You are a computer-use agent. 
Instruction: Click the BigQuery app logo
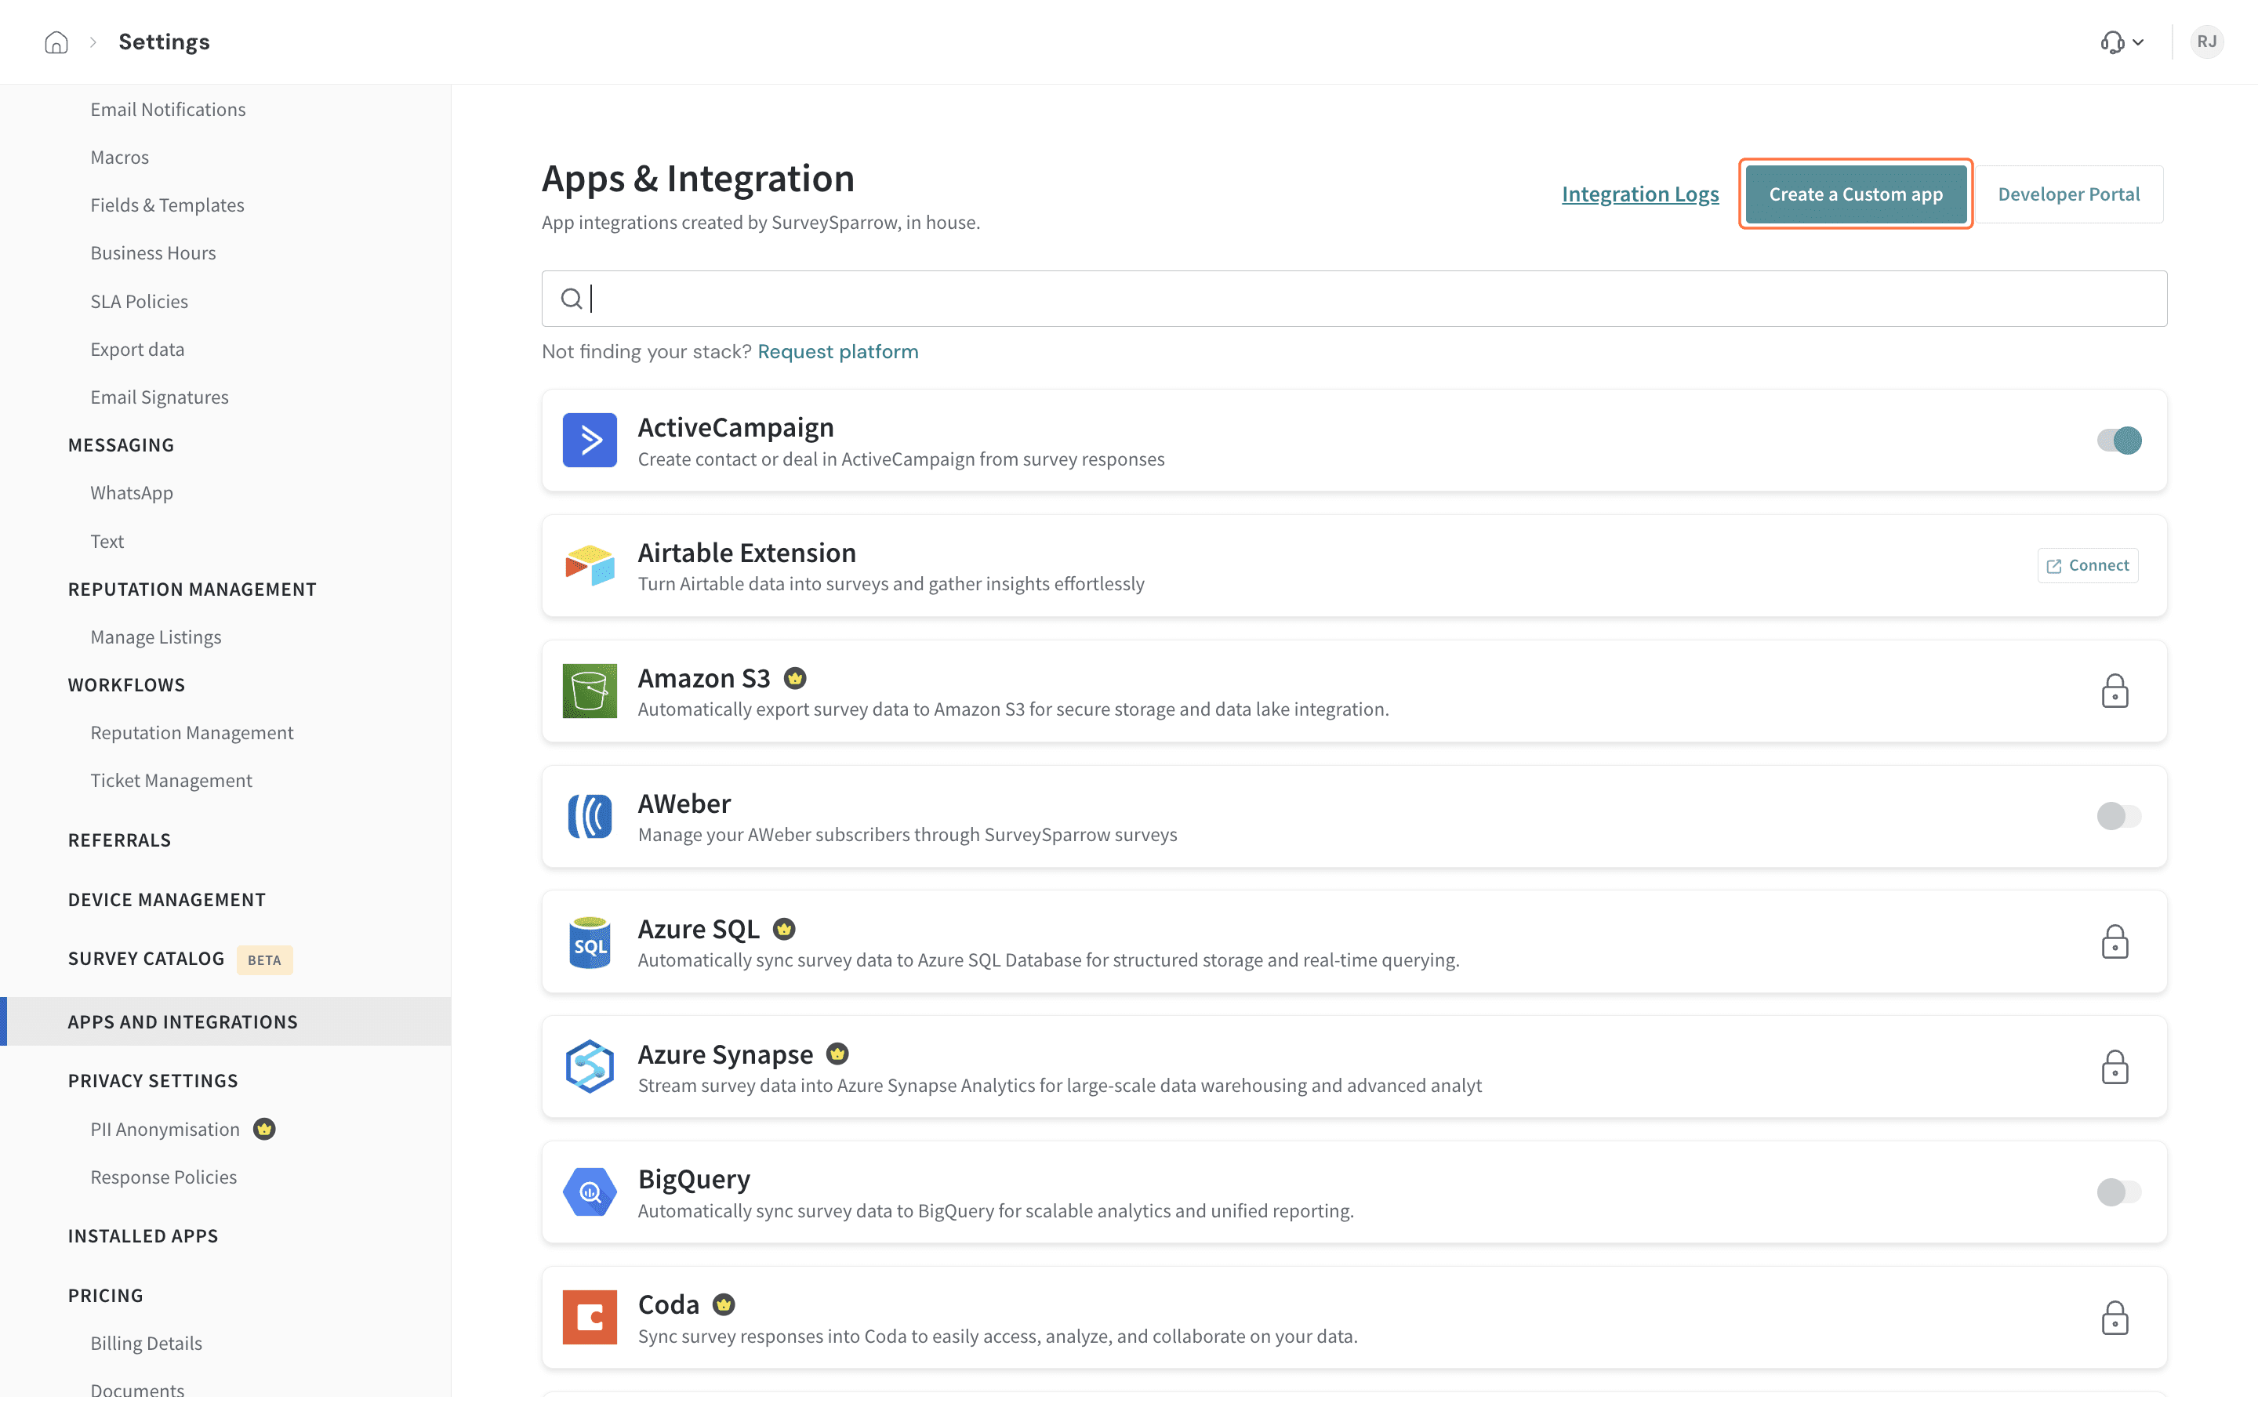tap(590, 1192)
